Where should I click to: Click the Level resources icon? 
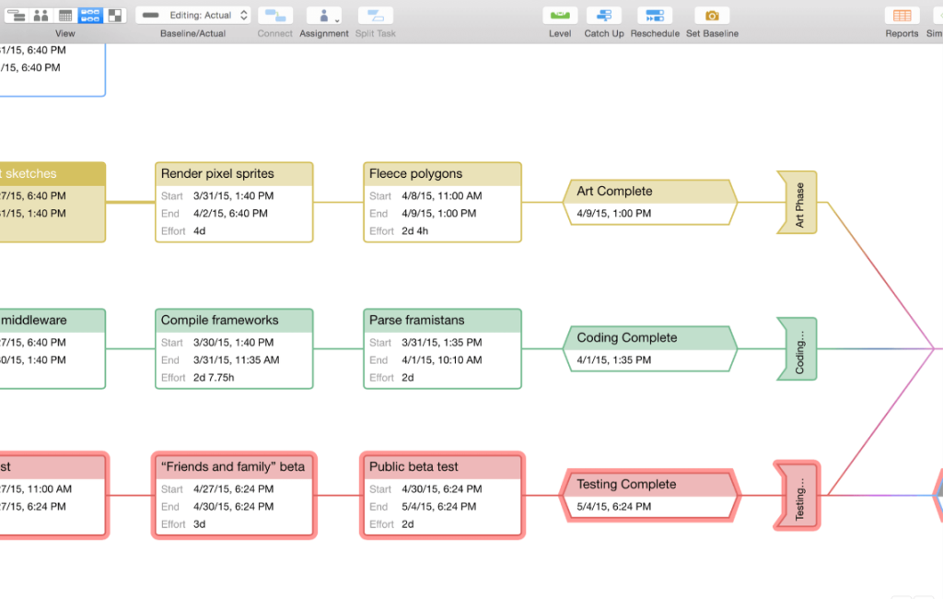click(560, 15)
